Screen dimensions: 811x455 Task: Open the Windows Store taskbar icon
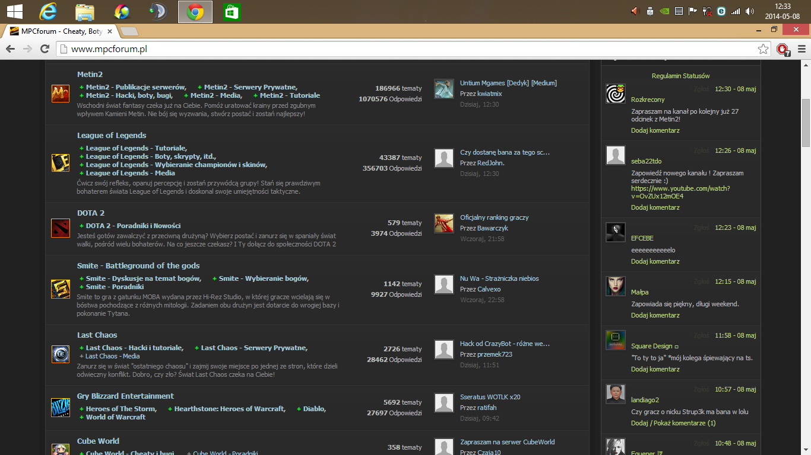coord(232,11)
